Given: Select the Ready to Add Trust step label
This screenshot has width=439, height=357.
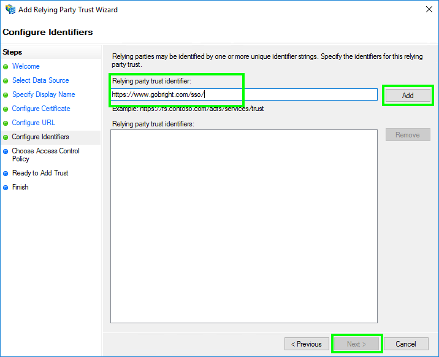Looking at the screenshot, I should pyautogui.click(x=40, y=173).
